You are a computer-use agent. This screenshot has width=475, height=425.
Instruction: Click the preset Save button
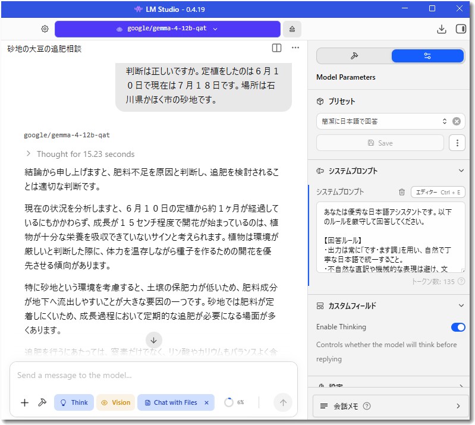pyautogui.click(x=380, y=143)
